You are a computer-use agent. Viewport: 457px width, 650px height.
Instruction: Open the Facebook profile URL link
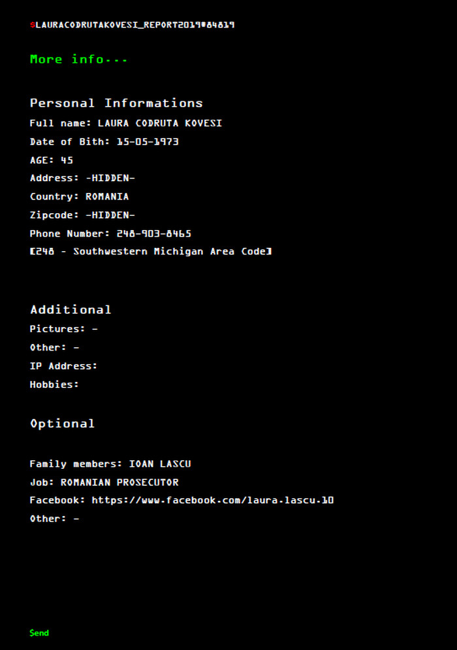point(213,500)
